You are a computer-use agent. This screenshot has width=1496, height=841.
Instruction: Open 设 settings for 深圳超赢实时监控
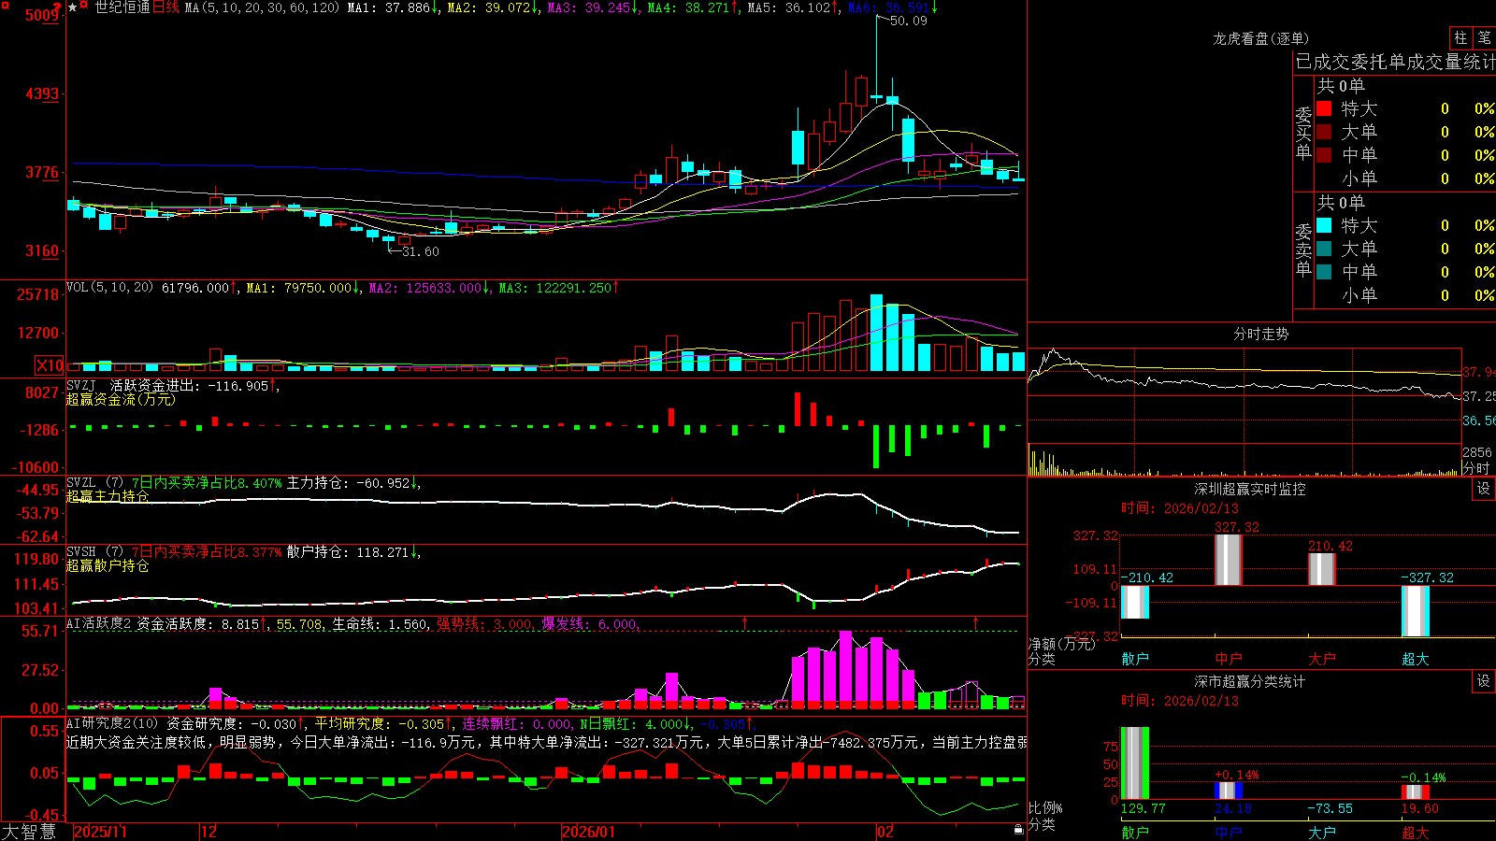(1484, 489)
